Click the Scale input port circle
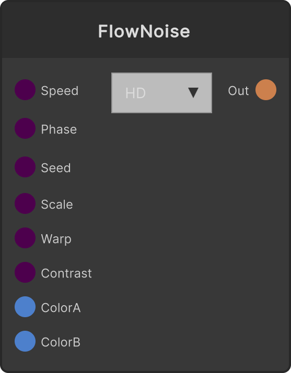This screenshot has width=291, height=373. pyautogui.click(x=25, y=203)
